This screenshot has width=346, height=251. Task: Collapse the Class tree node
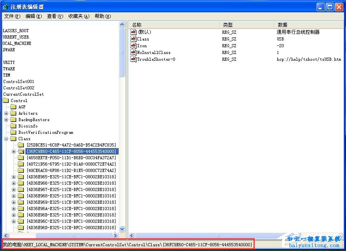point(6,139)
